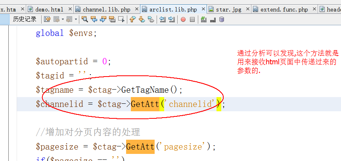Go to the next bookmark
The width and height of the screenshot is (341, 161).
pyautogui.click(x=142, y=19)
